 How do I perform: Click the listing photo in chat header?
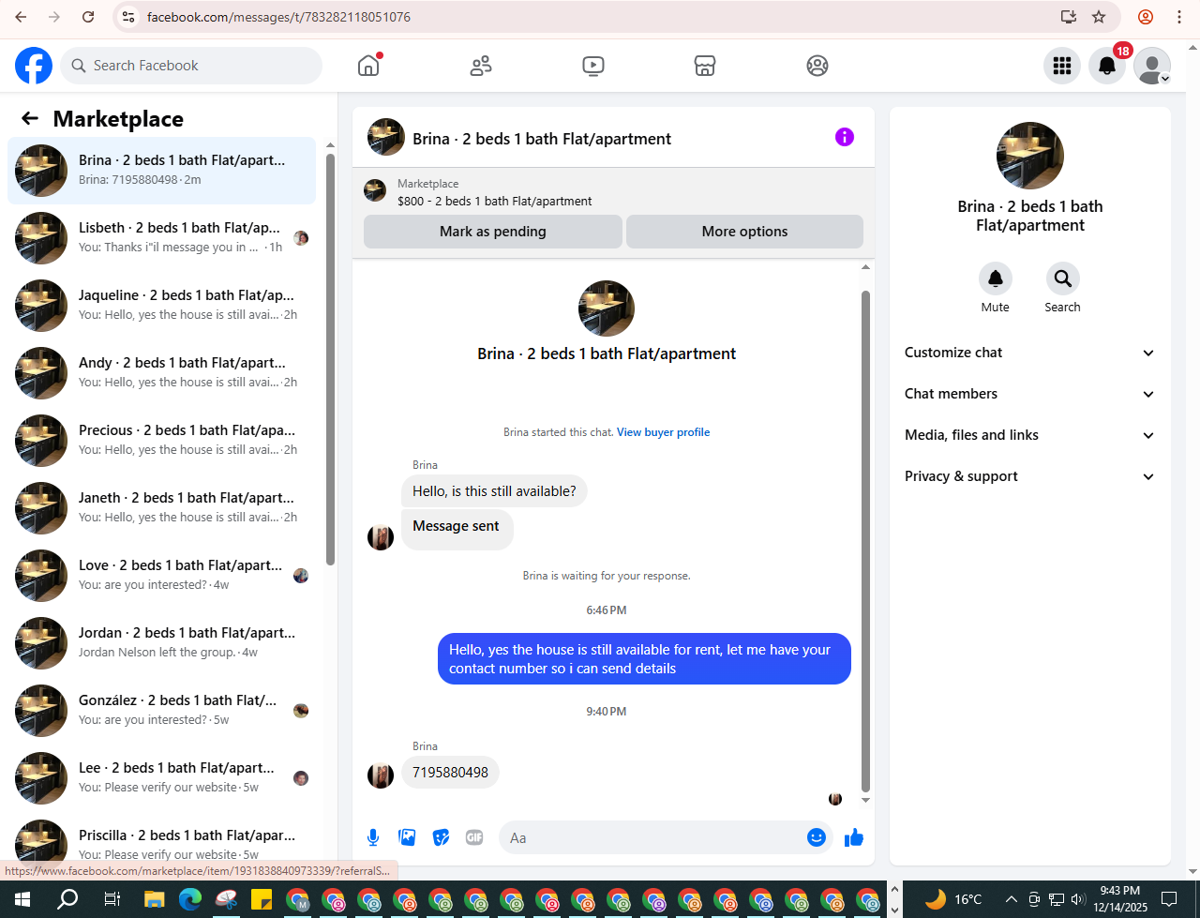[386, 138]
